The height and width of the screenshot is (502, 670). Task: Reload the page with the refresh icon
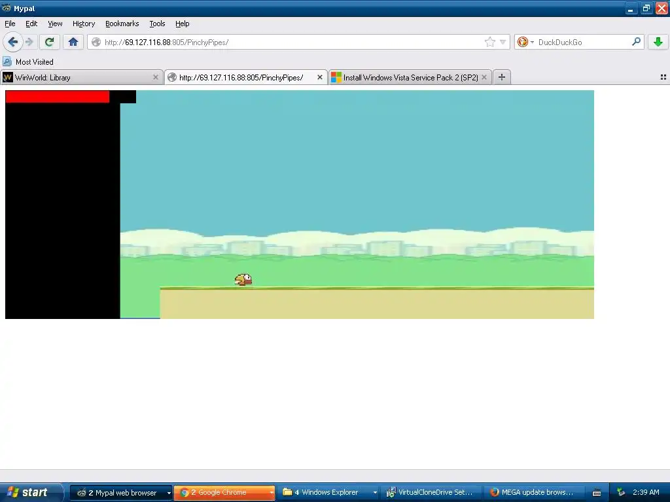click(49, 42)
